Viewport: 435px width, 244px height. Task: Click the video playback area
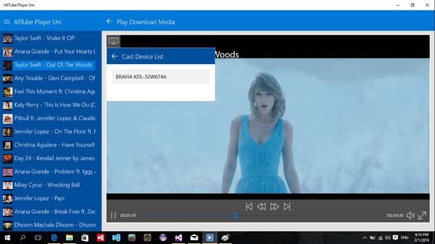268,126
